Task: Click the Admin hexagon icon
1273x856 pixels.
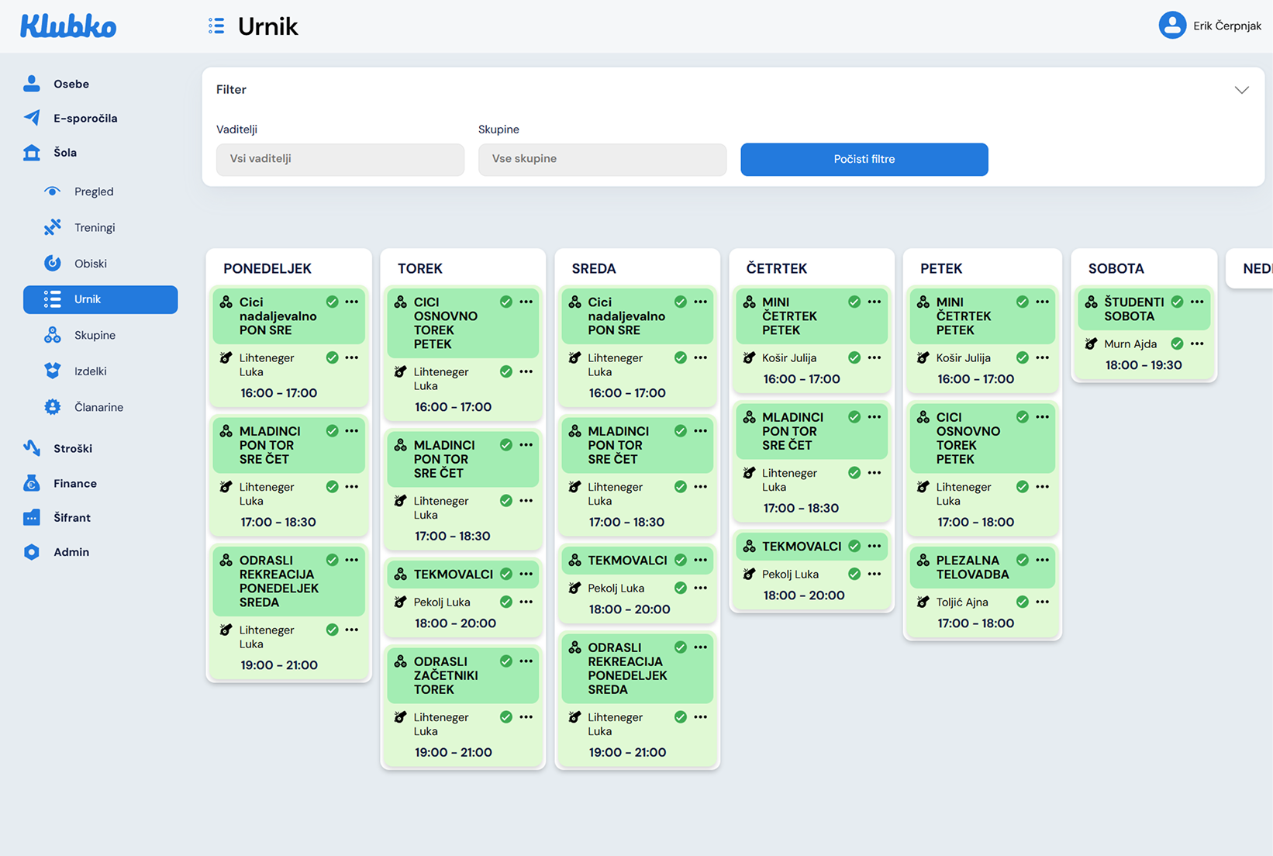Action: [x=32, y=552]
